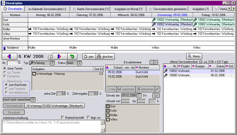Enable the Material bestellt checkbox
Viewport: 237px width, 135px height.
(63, 118)
